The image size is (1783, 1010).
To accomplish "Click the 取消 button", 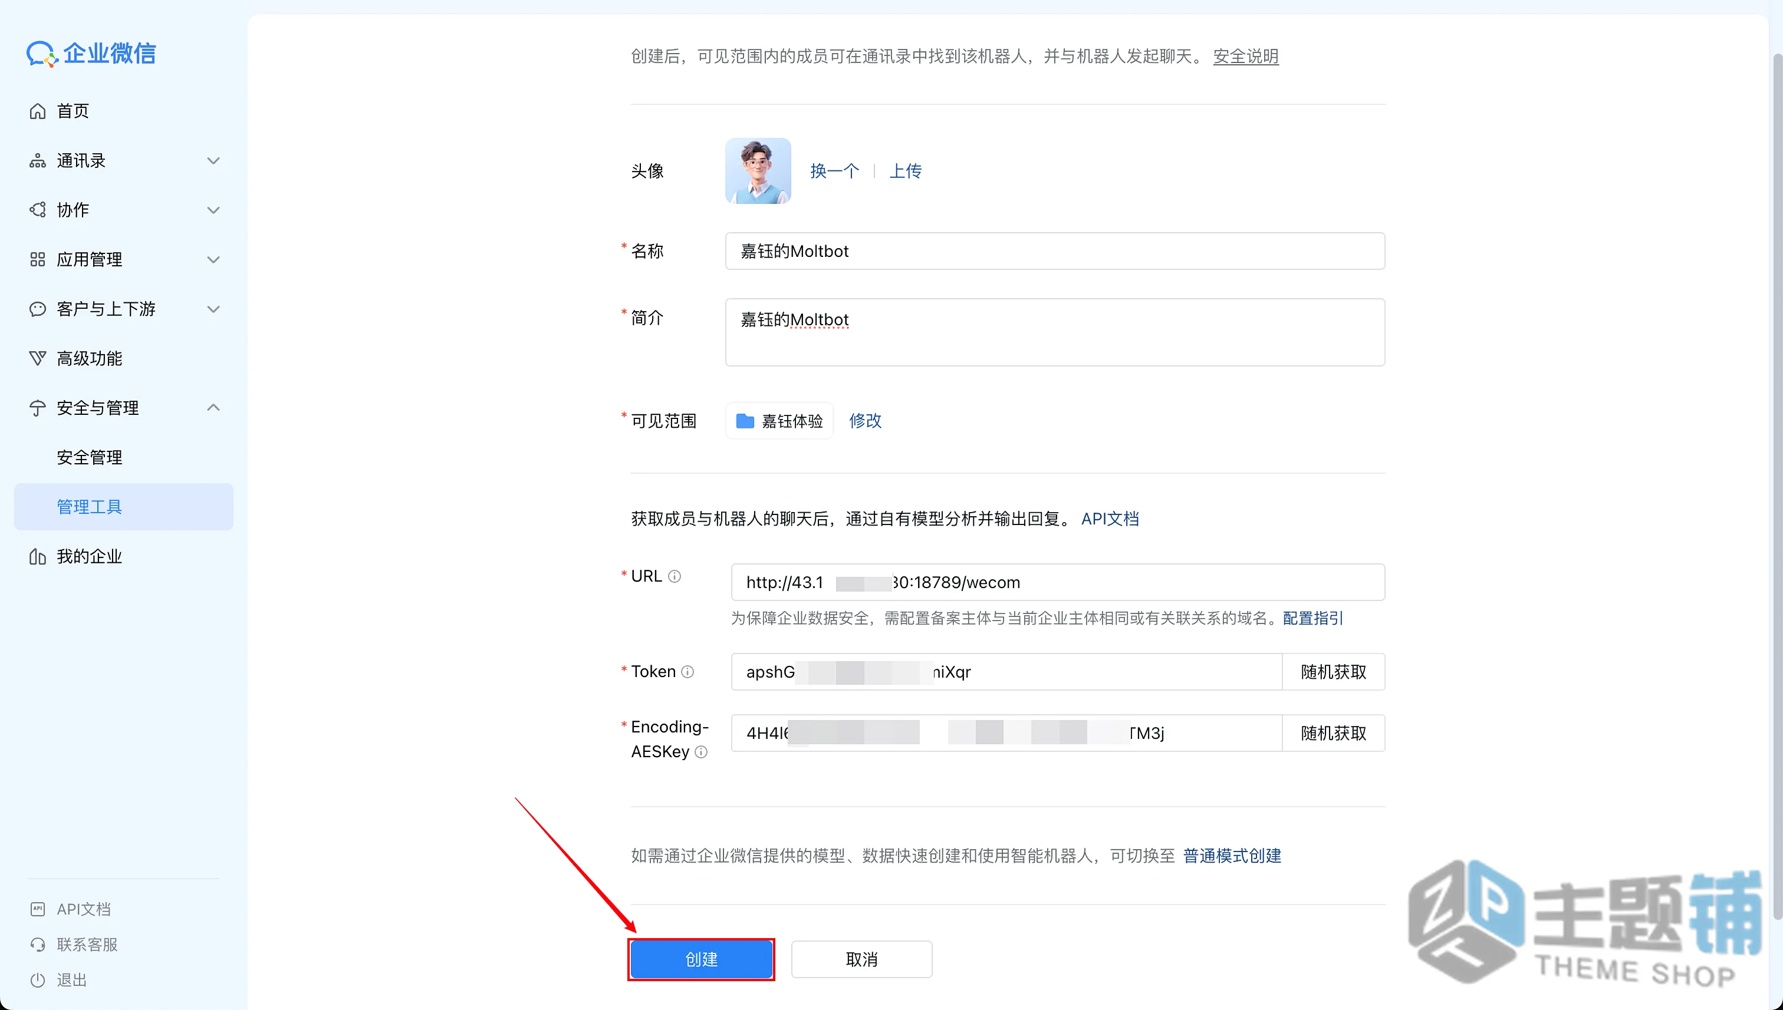I will pos(861,959).
